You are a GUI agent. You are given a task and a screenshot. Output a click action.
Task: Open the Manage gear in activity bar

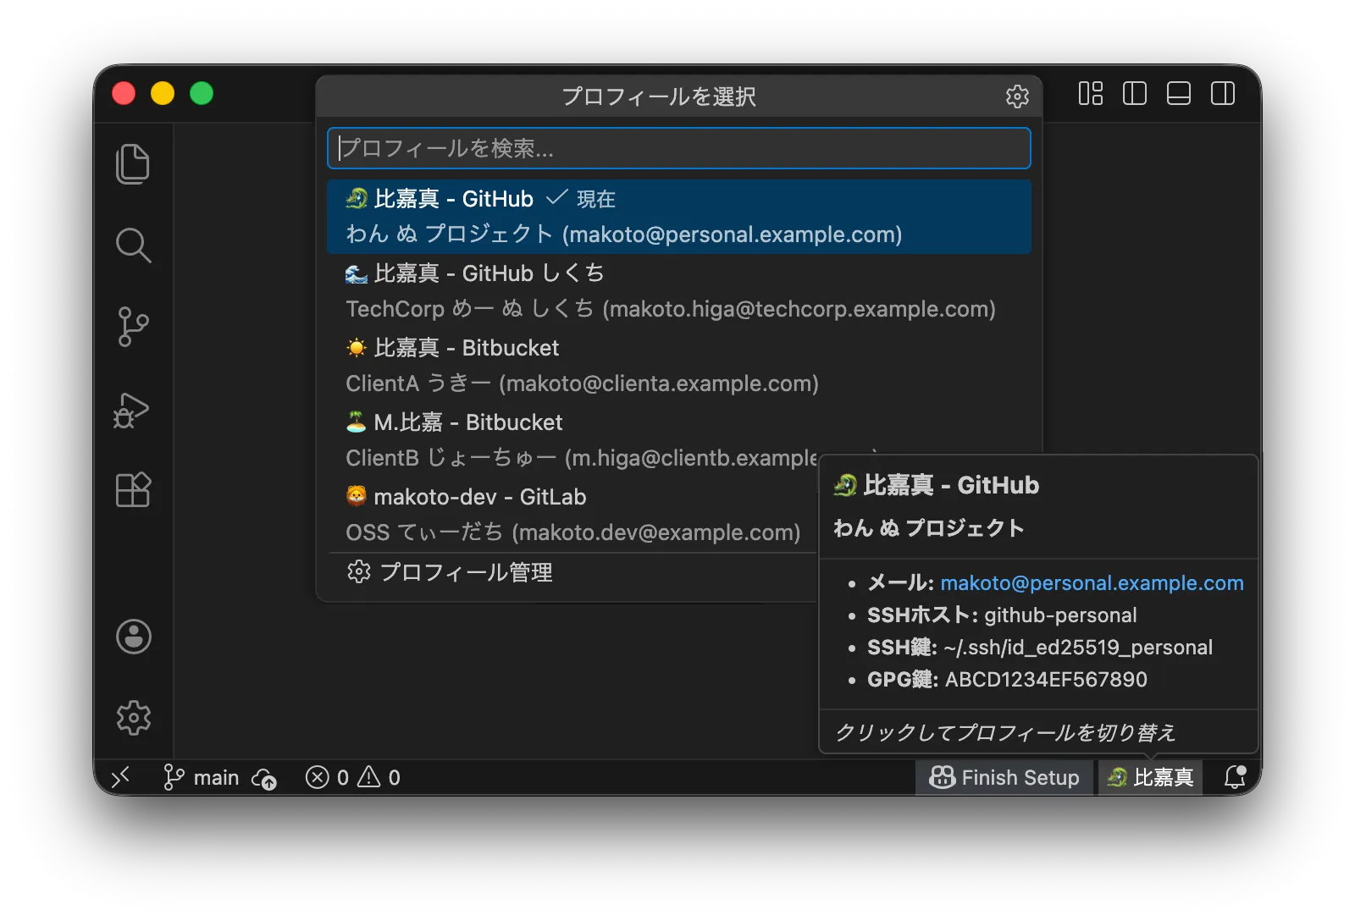click(x=134, y=718)
